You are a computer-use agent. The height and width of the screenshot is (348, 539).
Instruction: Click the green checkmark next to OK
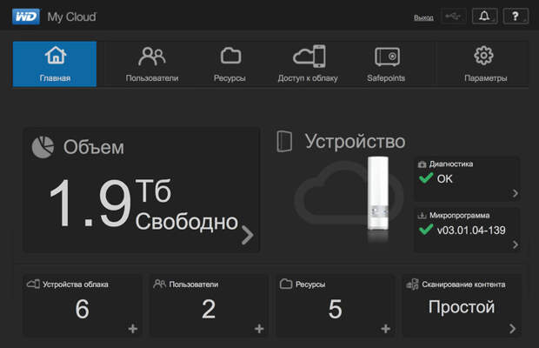426,178
